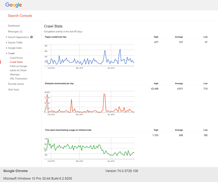Click 'Pages crawled per day' label

(55, 37)
